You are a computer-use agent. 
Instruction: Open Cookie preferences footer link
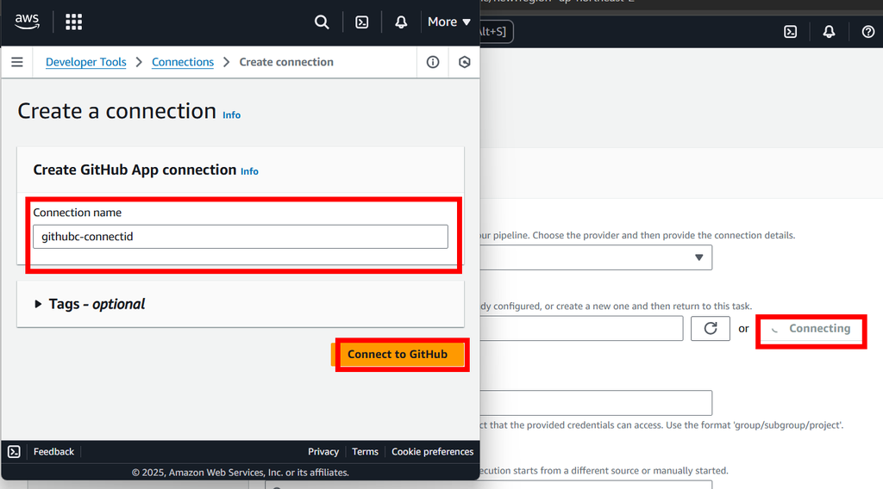(x=433, y=451)
